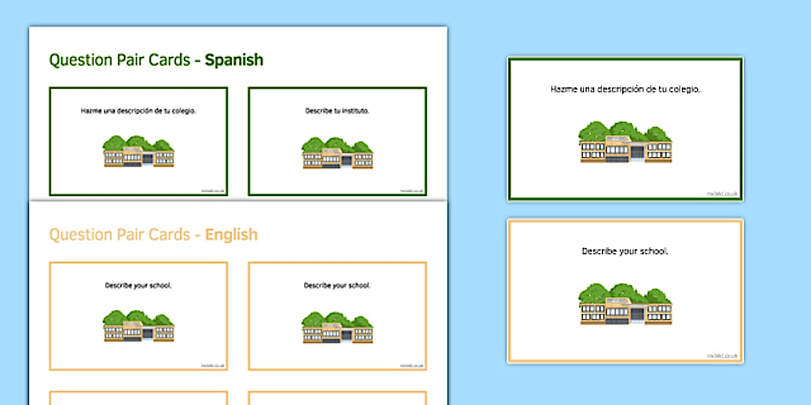Select the Question Pair Cards - English heading
This screenshot has height=405, width=811.
click(x=153, y=235)
